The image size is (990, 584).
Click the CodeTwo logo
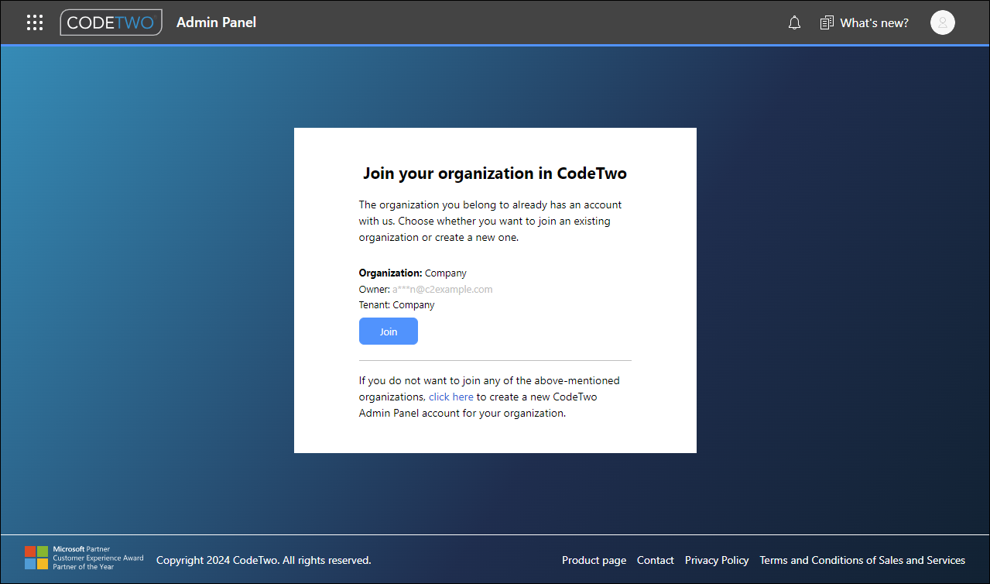coord(111,22)
